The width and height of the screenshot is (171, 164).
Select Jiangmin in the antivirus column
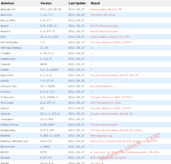7,119
